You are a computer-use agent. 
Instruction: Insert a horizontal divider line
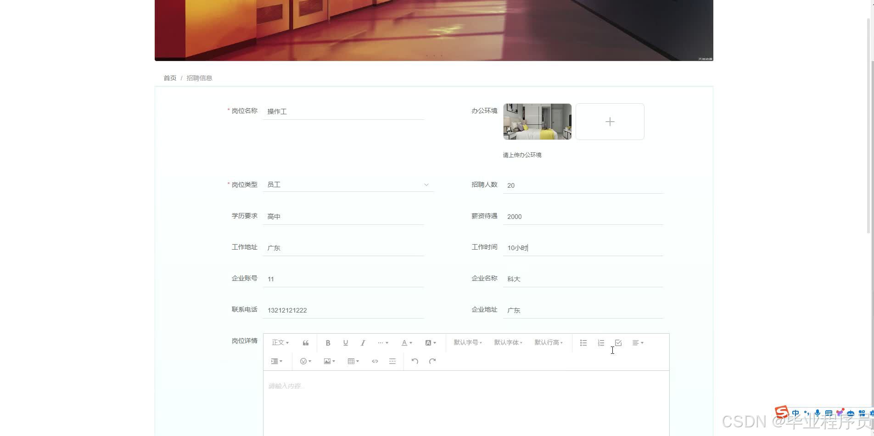[x=392, y=361]
